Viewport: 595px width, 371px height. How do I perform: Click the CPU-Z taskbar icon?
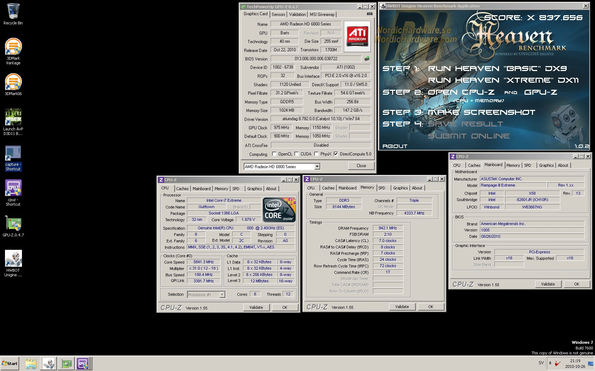(83, 363)
